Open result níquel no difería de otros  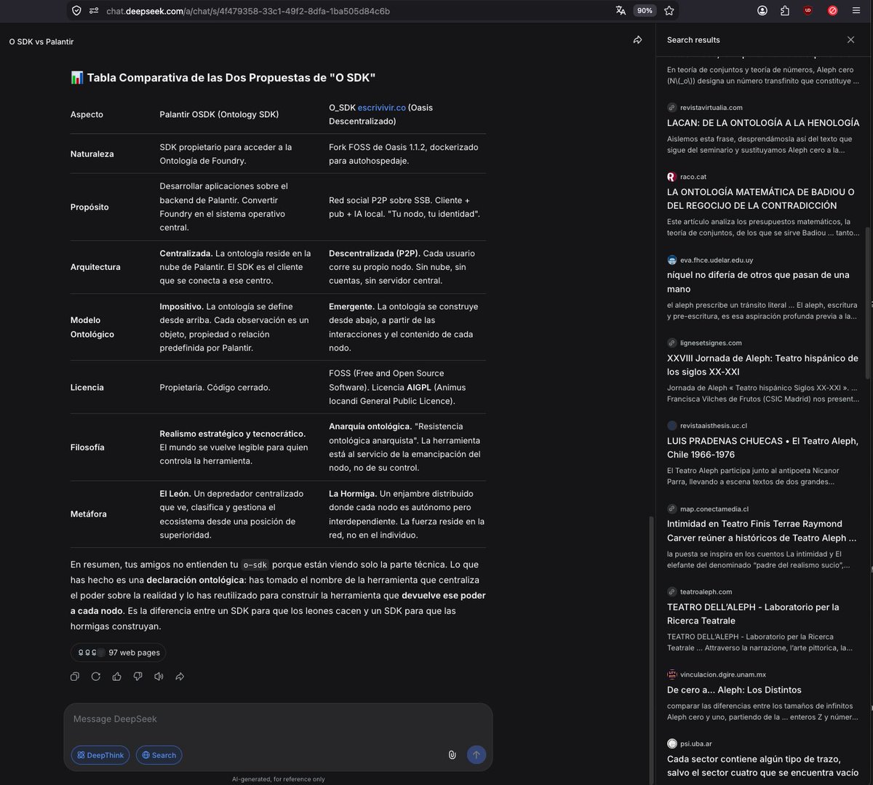758,282
